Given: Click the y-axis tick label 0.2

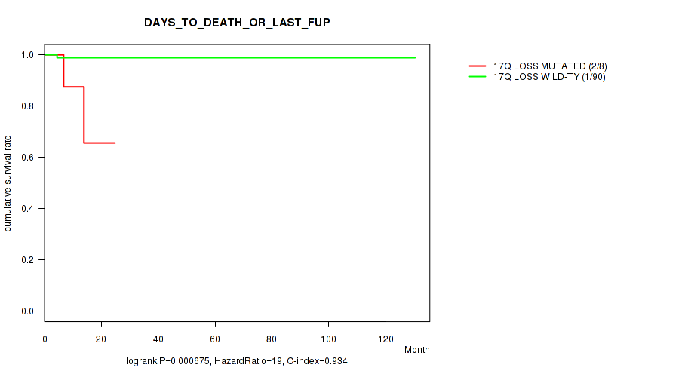Looking at the screenshot, I should coord(27,260).
